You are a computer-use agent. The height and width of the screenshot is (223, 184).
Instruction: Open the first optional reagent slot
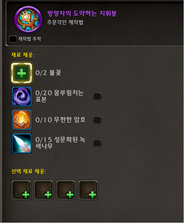click(22, 190)
